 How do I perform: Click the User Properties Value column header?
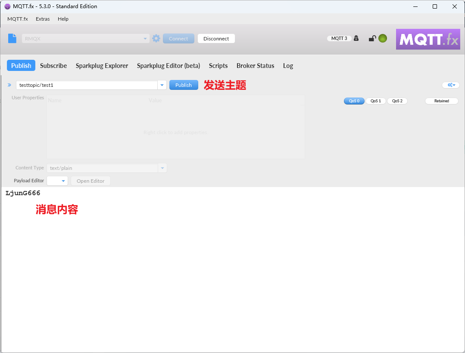tap(155, 100)
